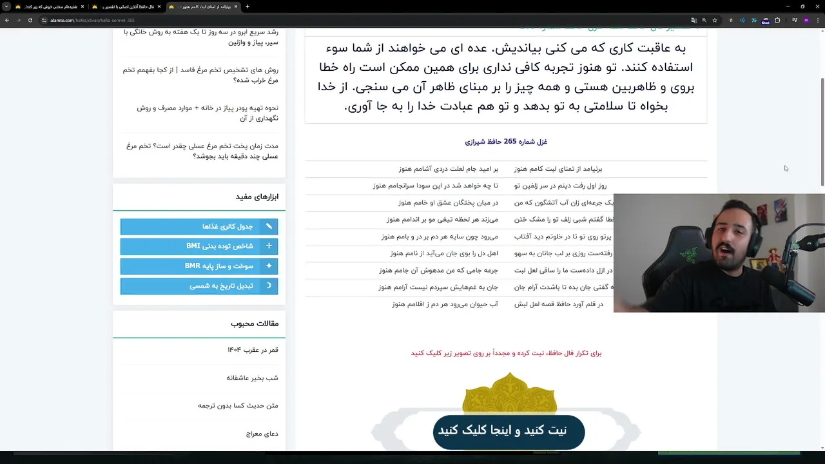Open popular article 'قمر در عقرب ۱۴۰۴'
Image resolution: width=825 pixels, height=464 pixels.
pos(253,350)
